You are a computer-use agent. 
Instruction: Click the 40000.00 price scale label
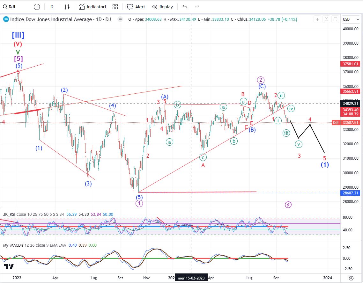pyautogui.click(x=351, y=29)
